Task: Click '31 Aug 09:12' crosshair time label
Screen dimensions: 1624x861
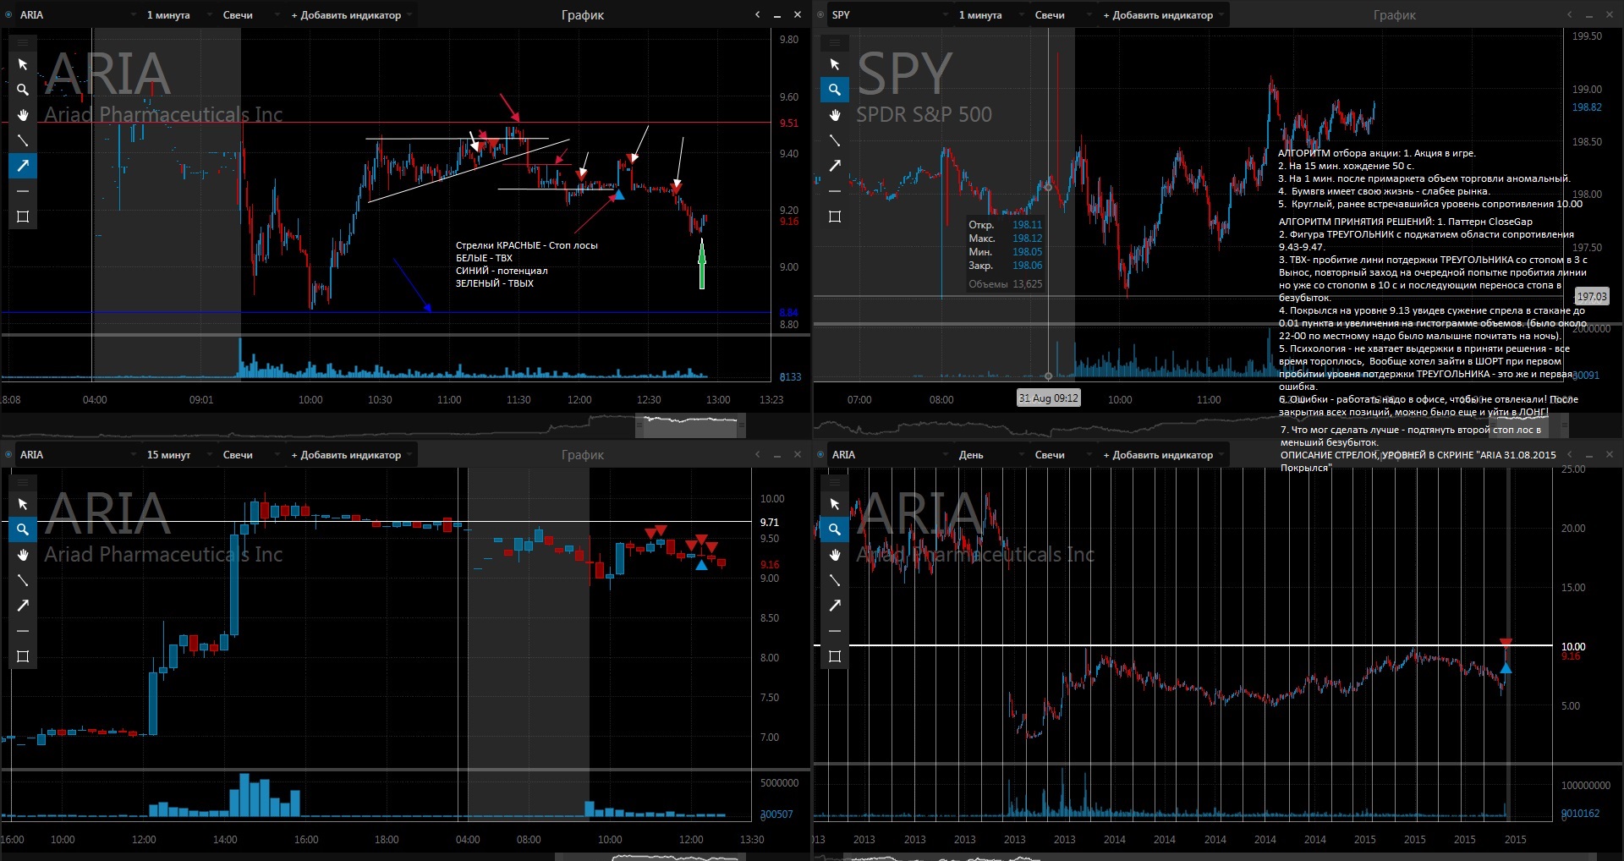Action: point(1048,398)
